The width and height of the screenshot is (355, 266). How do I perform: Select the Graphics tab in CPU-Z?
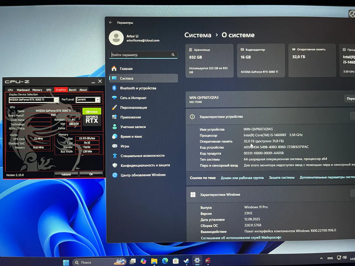(x=61, y=90)
